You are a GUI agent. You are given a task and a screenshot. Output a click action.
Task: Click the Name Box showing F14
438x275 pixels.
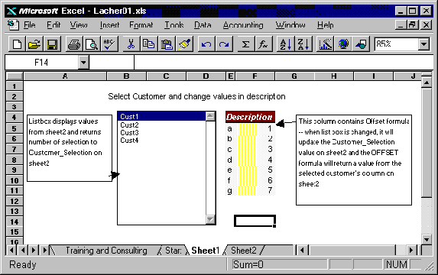[x=41, y=63]
